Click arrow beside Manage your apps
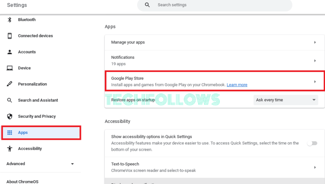Screen dimensions: 325x184 click(315, 42)
